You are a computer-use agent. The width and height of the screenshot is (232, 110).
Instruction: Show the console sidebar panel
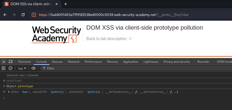(x=4, y=68)
